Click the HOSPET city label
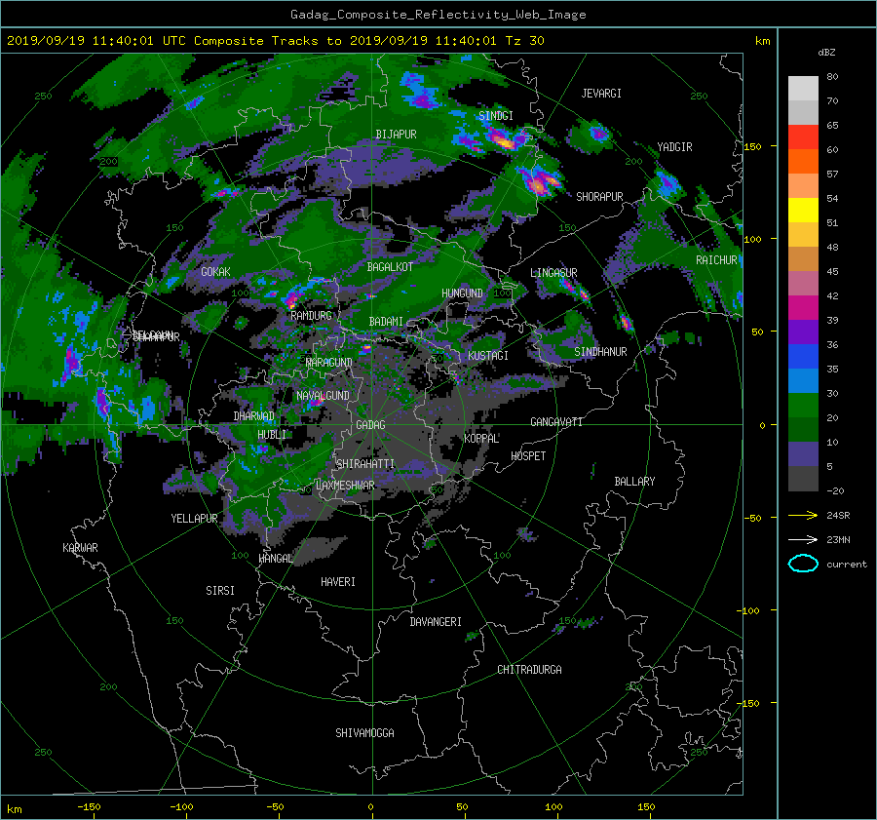 pyautogui.click(x=528, y=456)
